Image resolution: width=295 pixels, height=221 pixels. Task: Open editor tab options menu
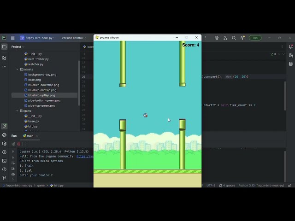click(282, 47)
